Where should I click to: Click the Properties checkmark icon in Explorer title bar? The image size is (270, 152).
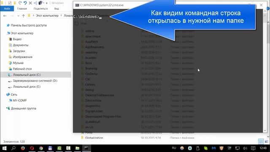10,3
